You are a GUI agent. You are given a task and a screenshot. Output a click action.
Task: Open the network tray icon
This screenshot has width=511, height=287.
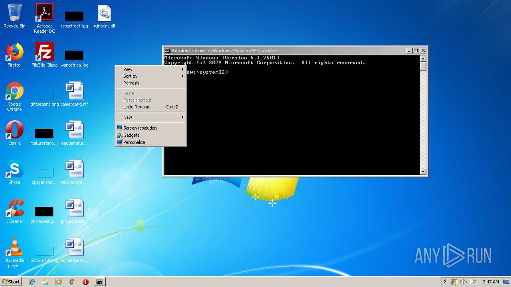point(454,282)
